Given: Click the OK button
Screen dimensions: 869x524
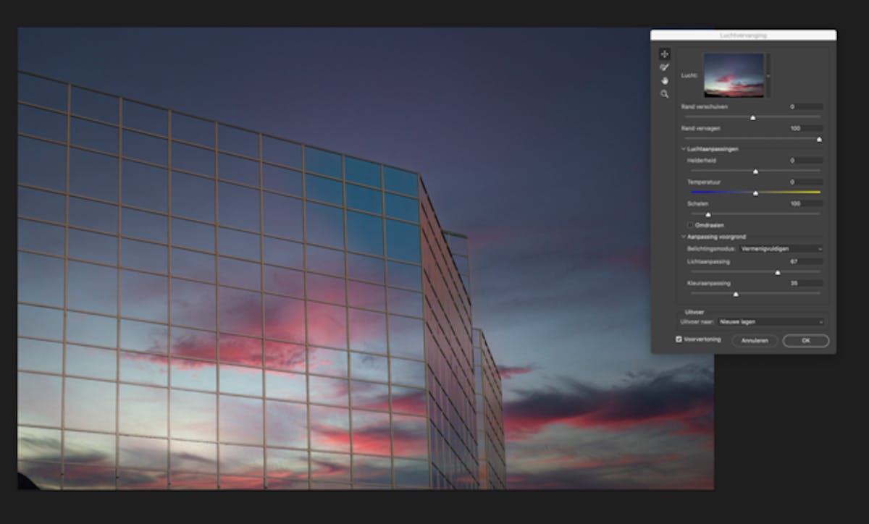Looking at the screenshot, I should click(805, 340).
